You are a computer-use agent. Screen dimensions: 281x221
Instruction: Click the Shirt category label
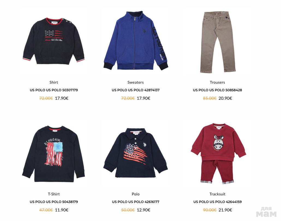coord(53,82)
